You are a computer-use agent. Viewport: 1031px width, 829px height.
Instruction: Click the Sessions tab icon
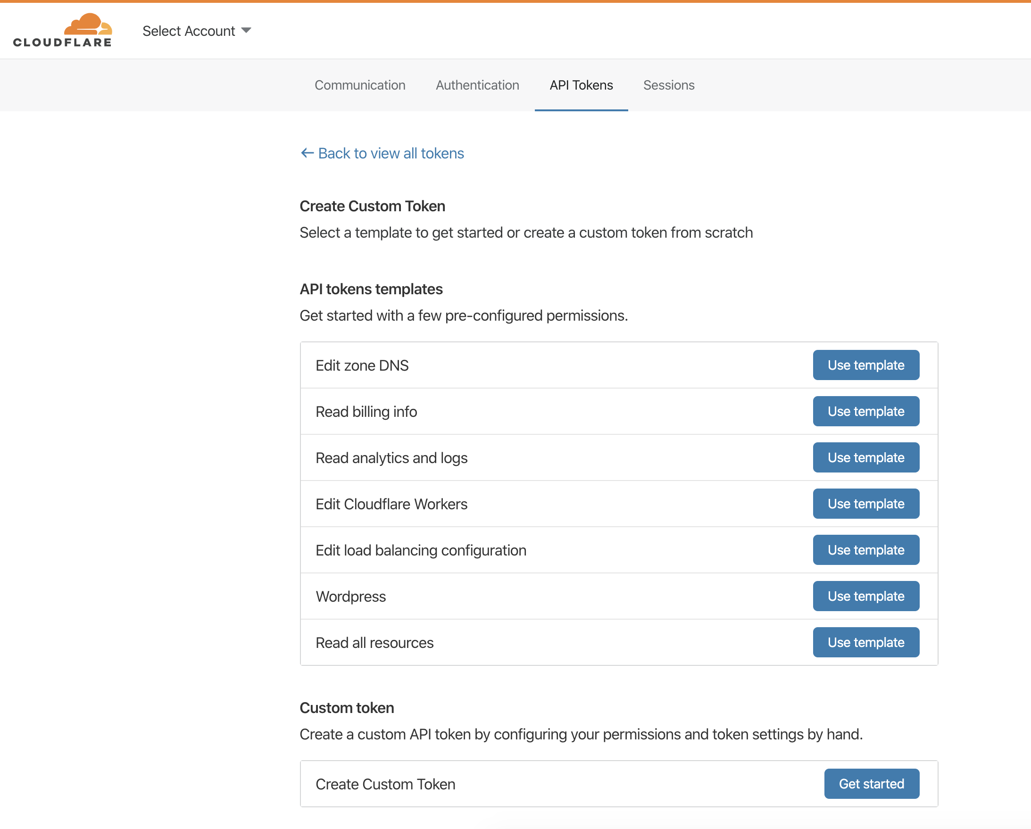[668, 84]
